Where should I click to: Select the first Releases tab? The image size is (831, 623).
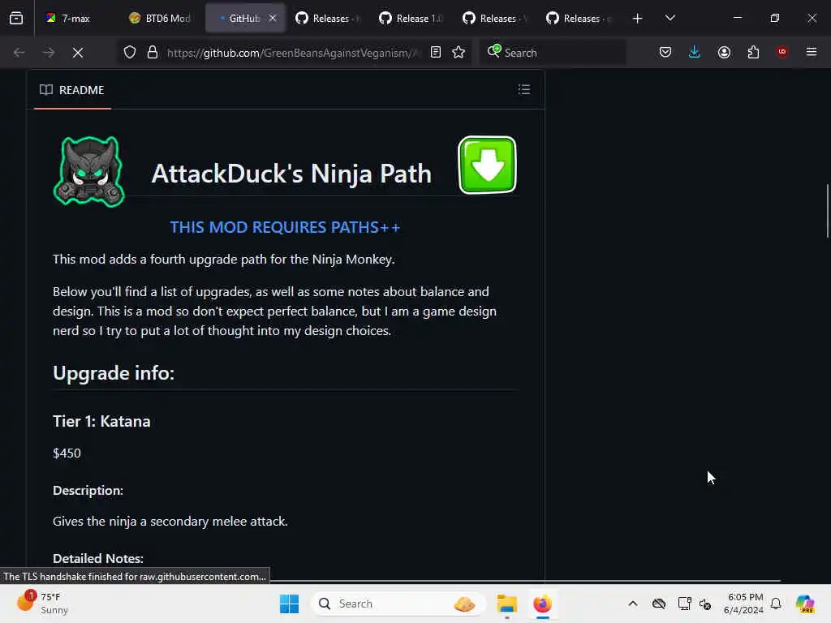click(327, 19)
